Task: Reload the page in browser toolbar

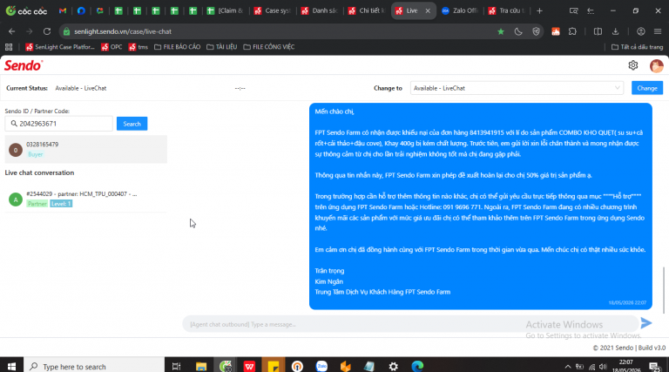Action: tap(47, 31)
